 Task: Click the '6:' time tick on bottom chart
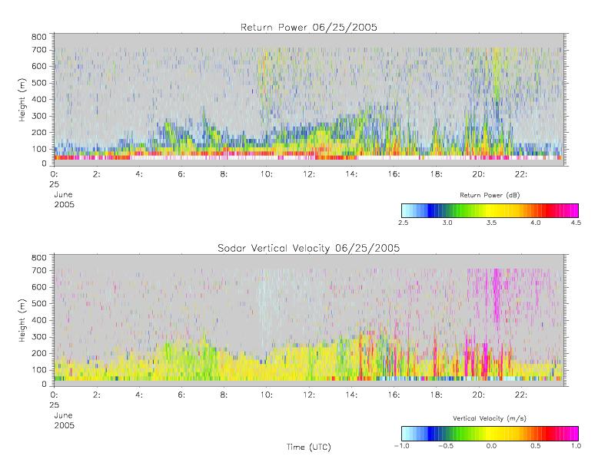point(181,395)
